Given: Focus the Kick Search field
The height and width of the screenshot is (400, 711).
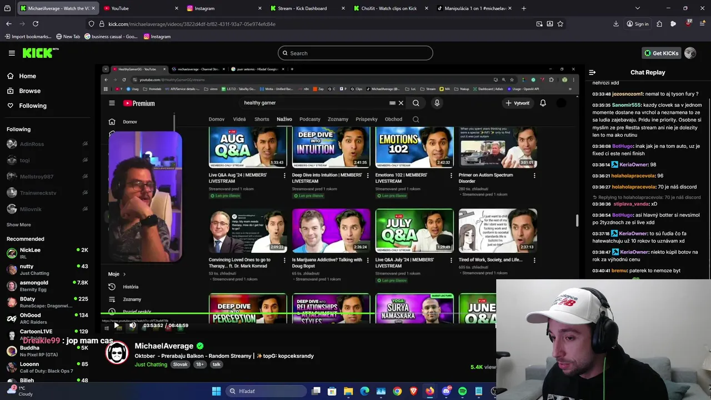Looking at the screenshot, I should 355,53.
